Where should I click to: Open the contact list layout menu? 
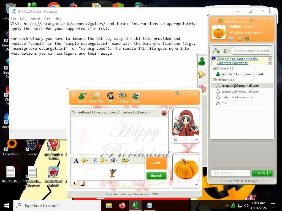pyautogui.click(x=226, y=51)
